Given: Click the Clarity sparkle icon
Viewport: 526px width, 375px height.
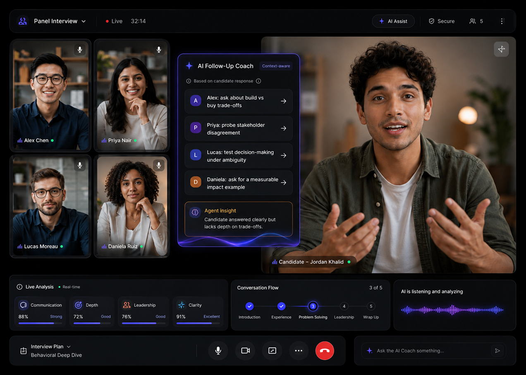Looking at the screenshot, I should 181,305.
